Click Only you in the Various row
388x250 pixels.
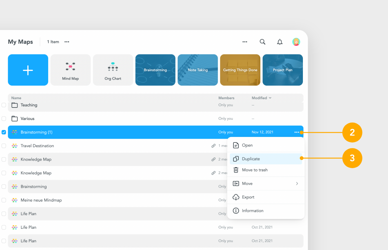click(x=226, y=119)
